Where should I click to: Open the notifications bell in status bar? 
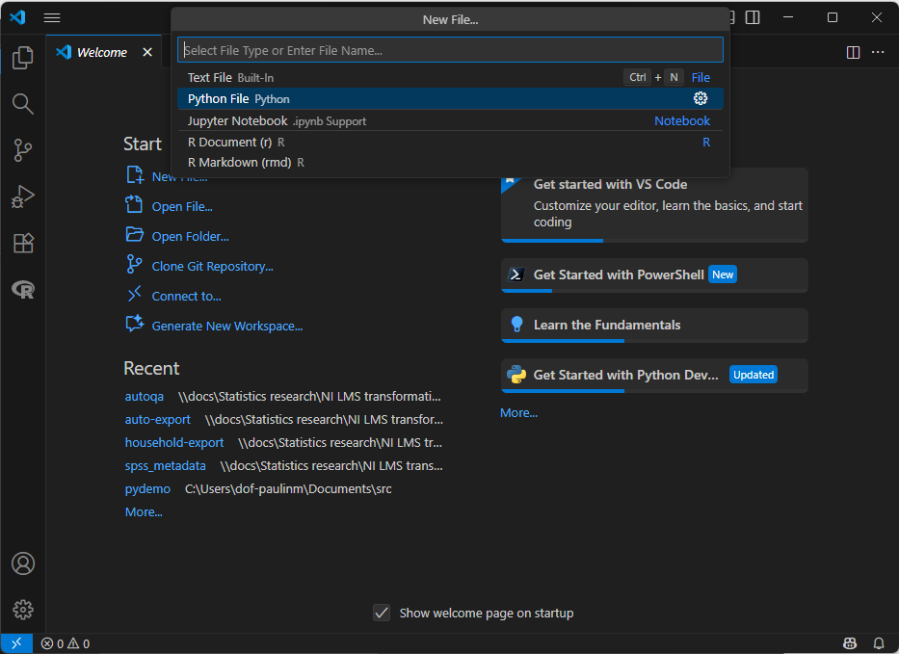(x=879, y=643)
